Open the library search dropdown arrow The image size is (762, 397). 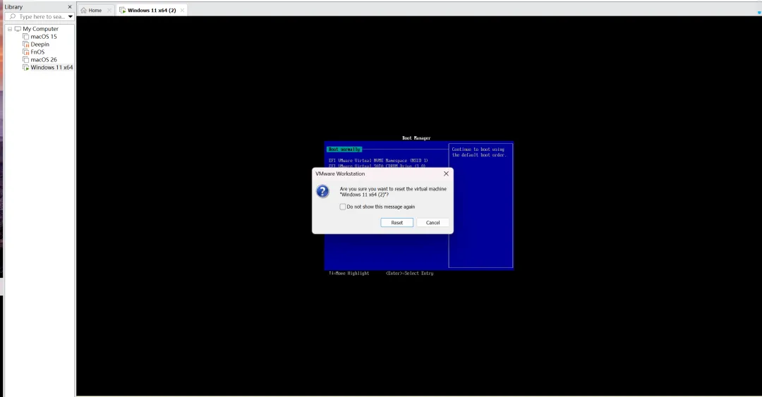71,16
